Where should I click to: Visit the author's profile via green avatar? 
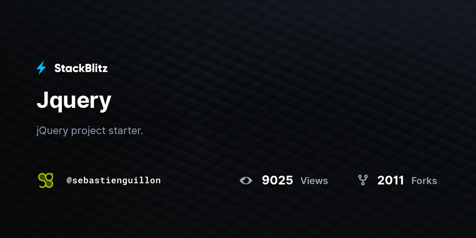click(x=46, y=180)
